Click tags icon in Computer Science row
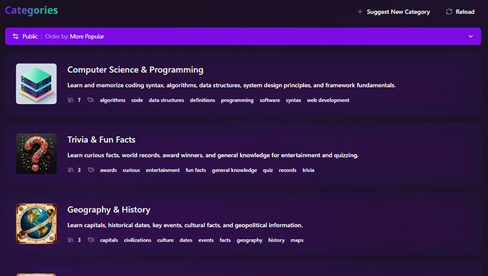 click(91, 100)
